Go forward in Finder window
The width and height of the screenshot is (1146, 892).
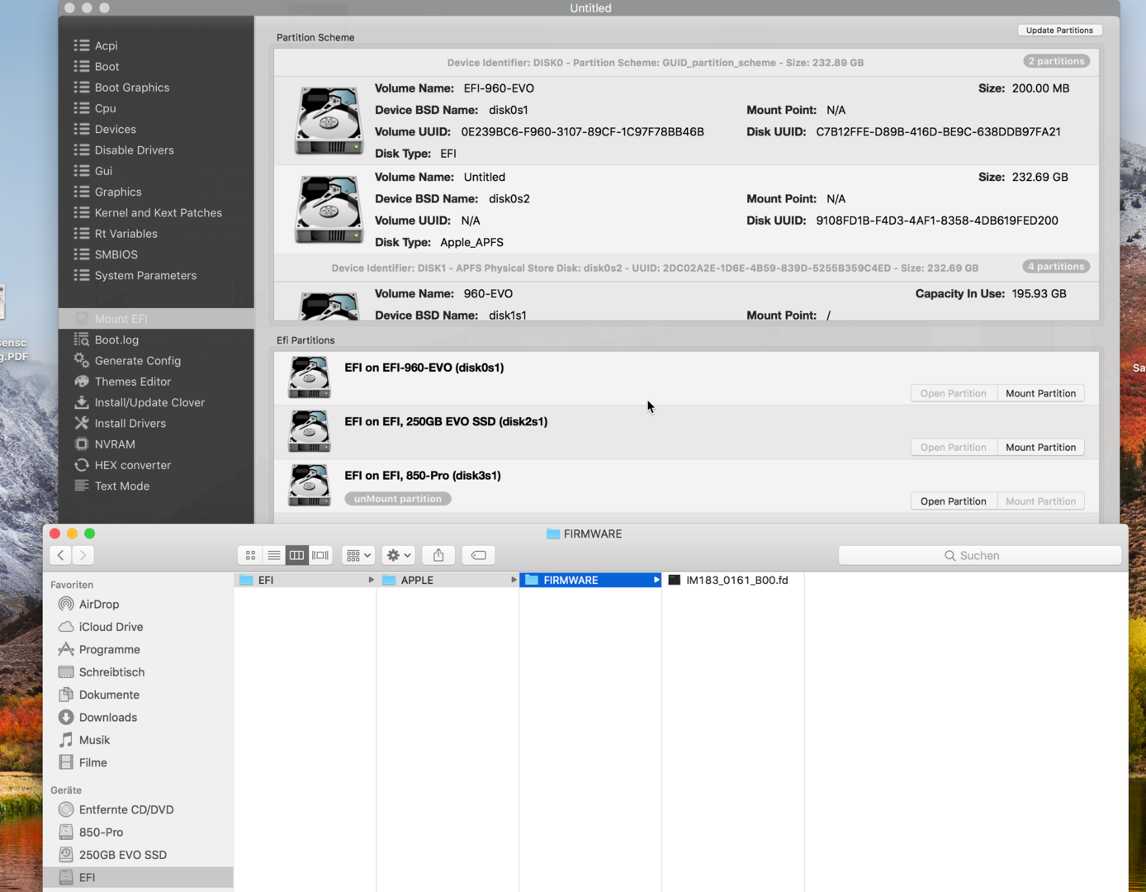pyautogui.click(x=83, y=555)
